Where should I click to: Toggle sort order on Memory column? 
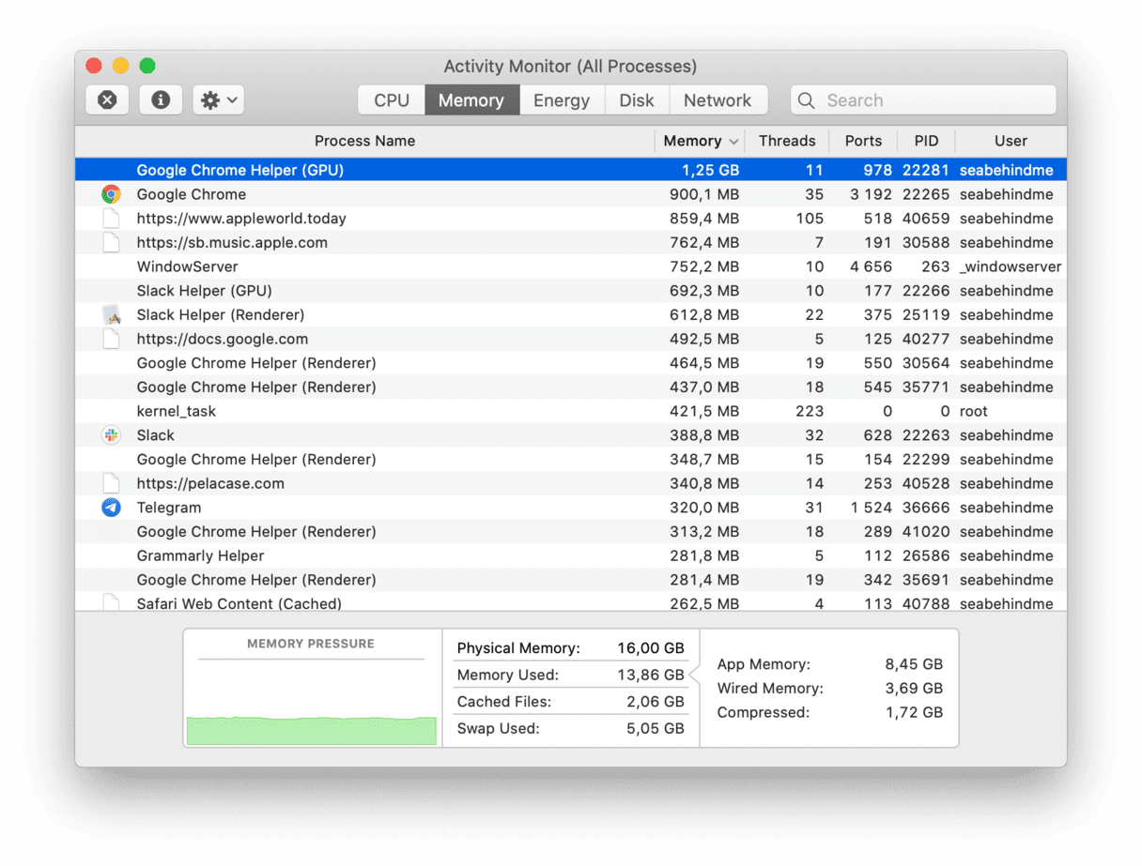click(699, 141)
